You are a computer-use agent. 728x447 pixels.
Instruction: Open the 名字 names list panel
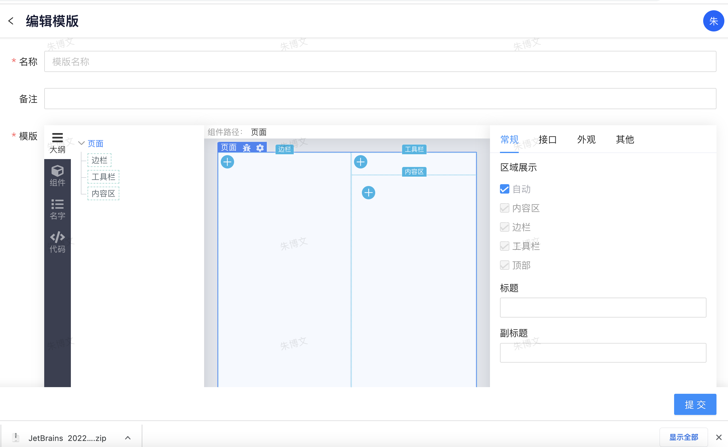coord(58,209)
